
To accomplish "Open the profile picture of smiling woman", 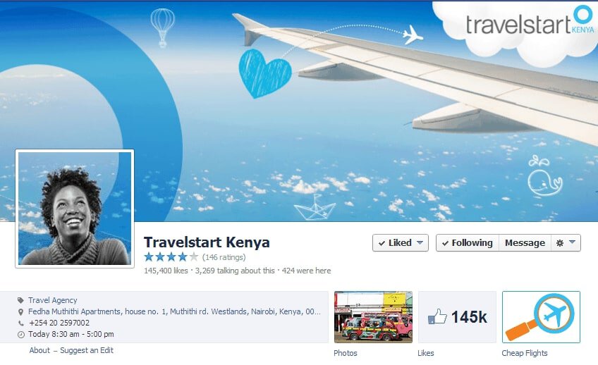I will coord(75,209).
